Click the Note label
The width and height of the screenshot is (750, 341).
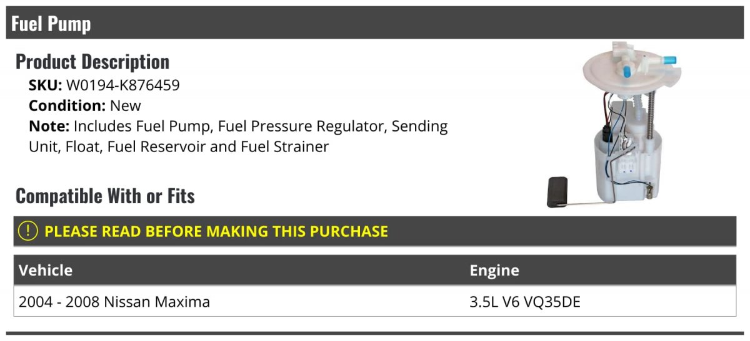49,126
